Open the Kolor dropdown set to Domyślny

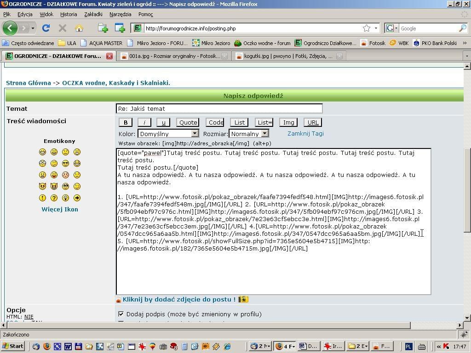168,134
